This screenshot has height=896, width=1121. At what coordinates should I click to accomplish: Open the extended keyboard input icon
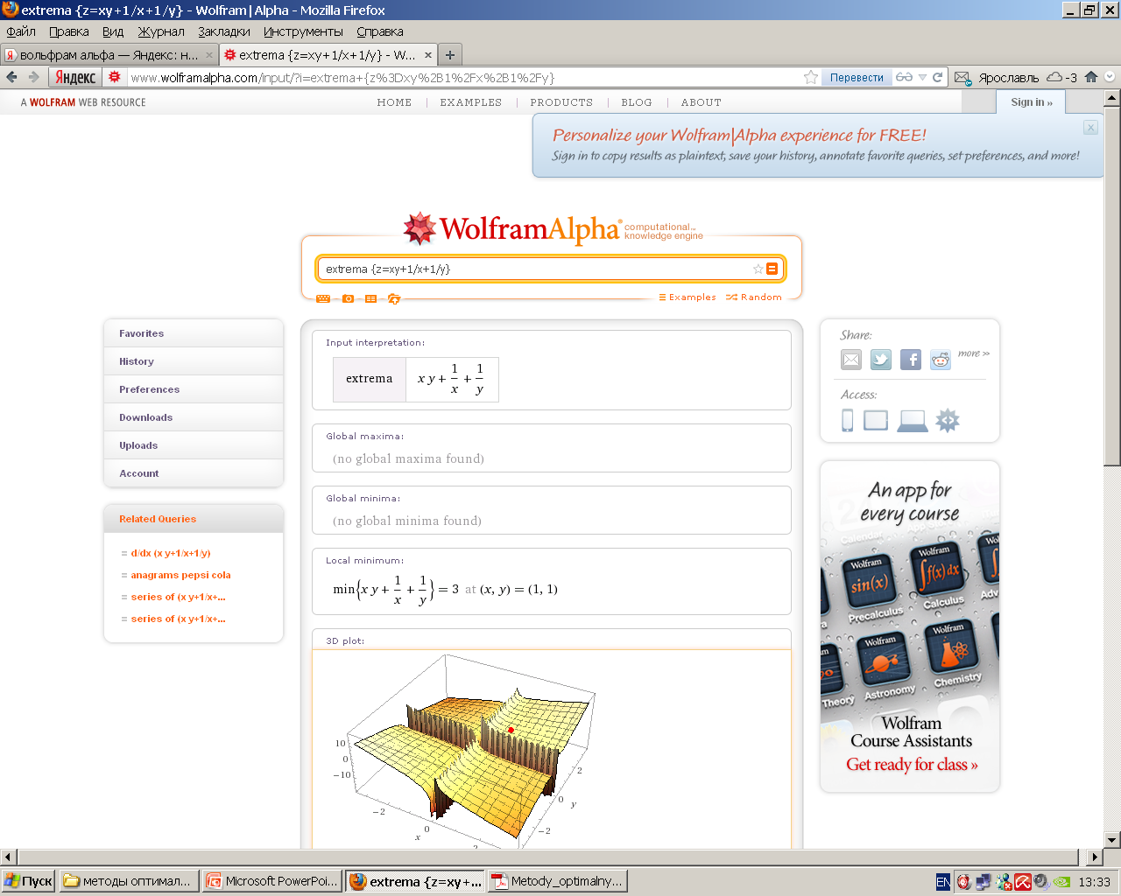[323, 298]
